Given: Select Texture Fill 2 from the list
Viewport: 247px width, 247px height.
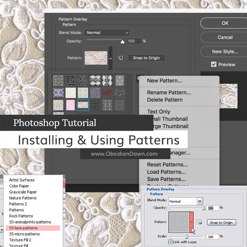Looking at the screenshot, I should [x=20, y=240].
